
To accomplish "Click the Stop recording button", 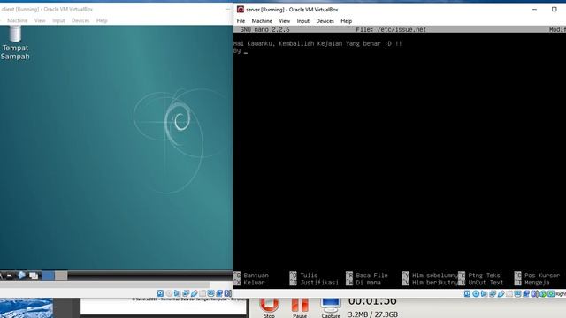I will pyautogui.click(x=269, y=307).
